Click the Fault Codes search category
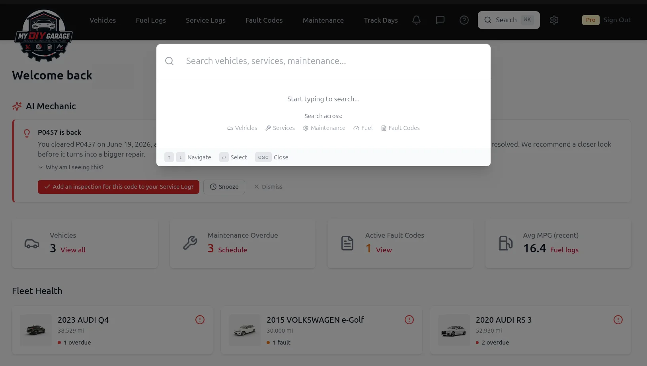647x366 pixels. (x=400, y=128)
